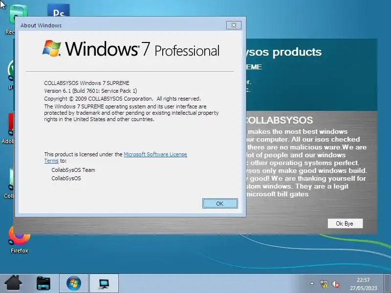Click the 'sos products' heading behind the dialog

click(284, 52)
